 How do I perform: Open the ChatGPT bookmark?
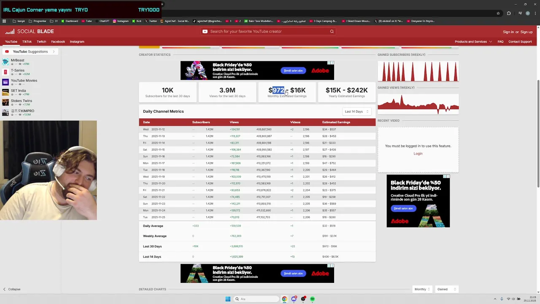click(102, 21)
